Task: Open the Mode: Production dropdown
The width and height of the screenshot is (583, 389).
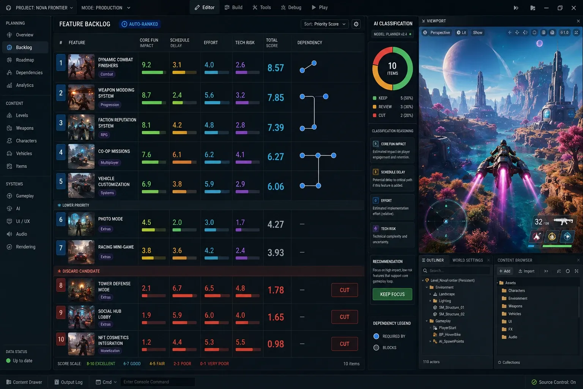Action: coord(106,8)
